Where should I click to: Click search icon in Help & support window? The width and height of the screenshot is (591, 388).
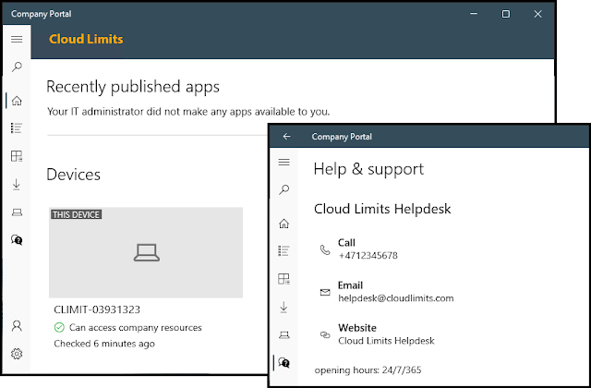coord(283,189)
